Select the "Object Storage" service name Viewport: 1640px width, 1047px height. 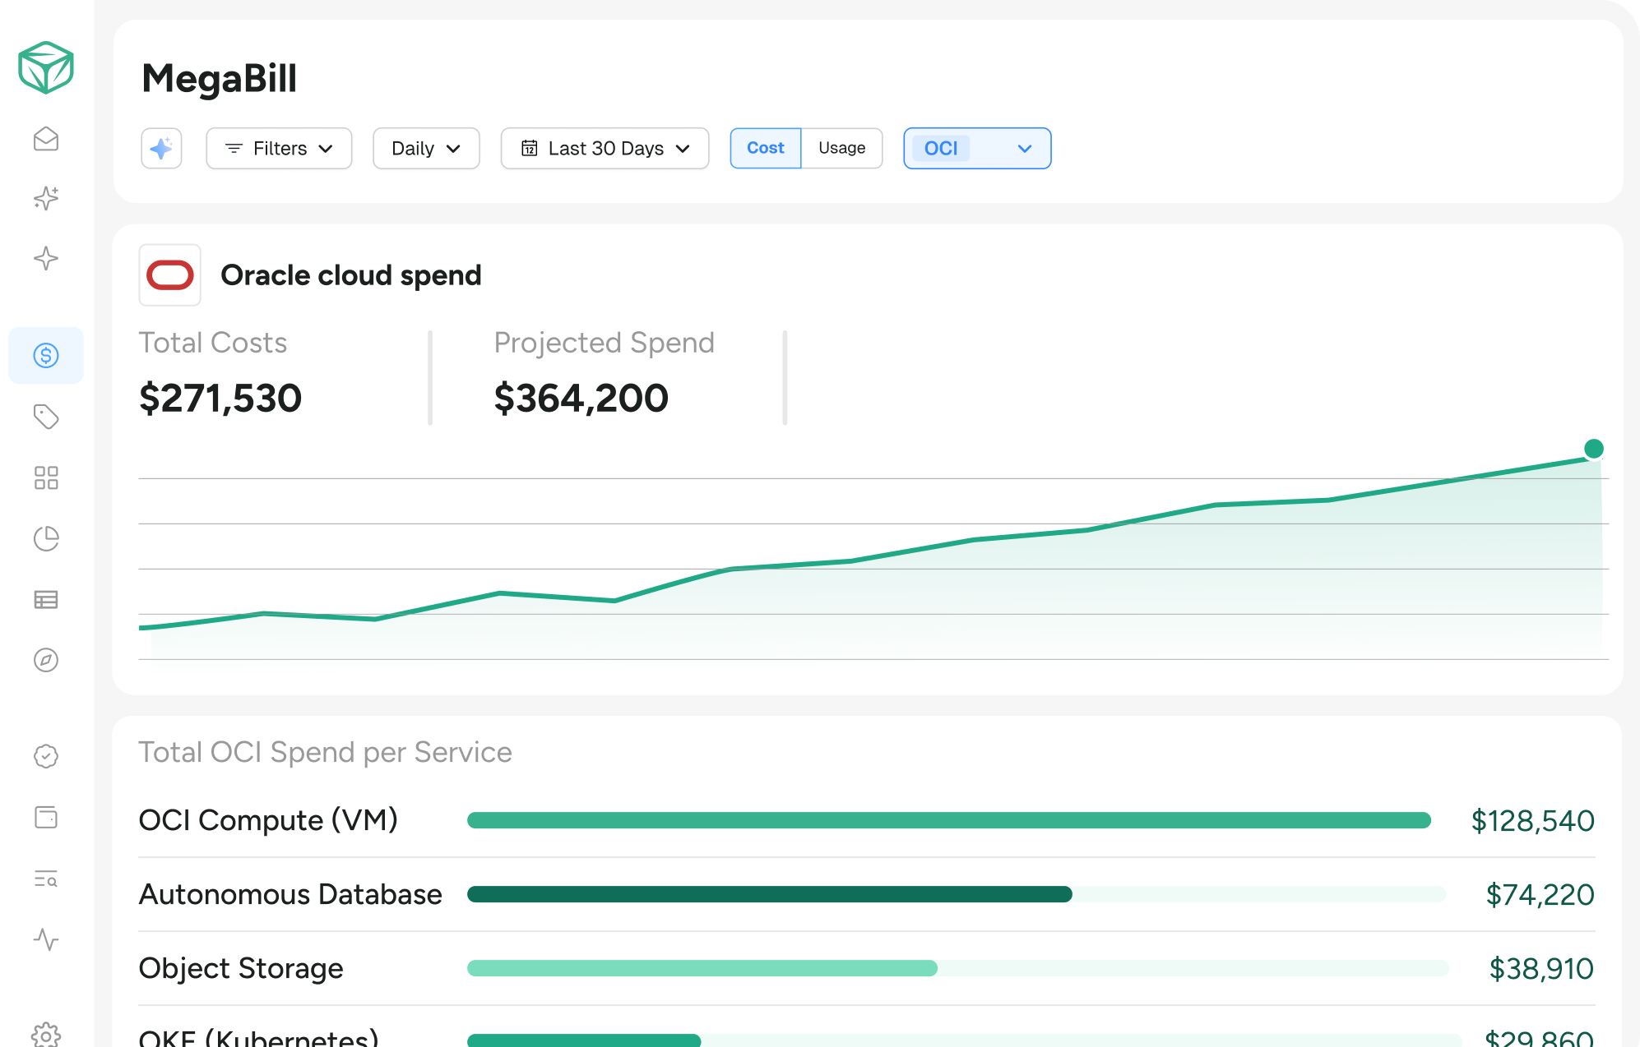(x=241, y=968)
